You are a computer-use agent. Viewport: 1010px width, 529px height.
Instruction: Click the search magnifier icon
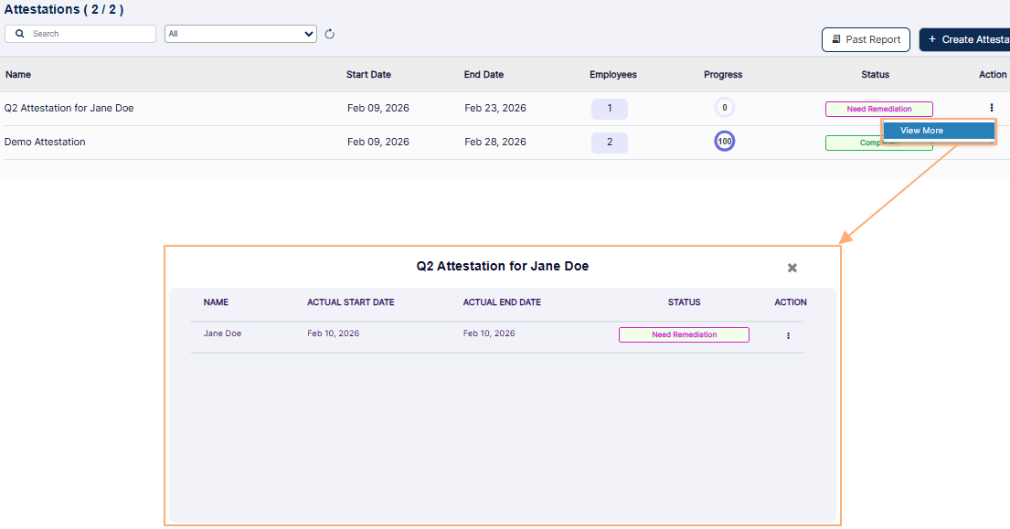[19, 33]
